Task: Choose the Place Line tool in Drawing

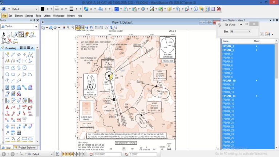Action: (x=13, y=55)
